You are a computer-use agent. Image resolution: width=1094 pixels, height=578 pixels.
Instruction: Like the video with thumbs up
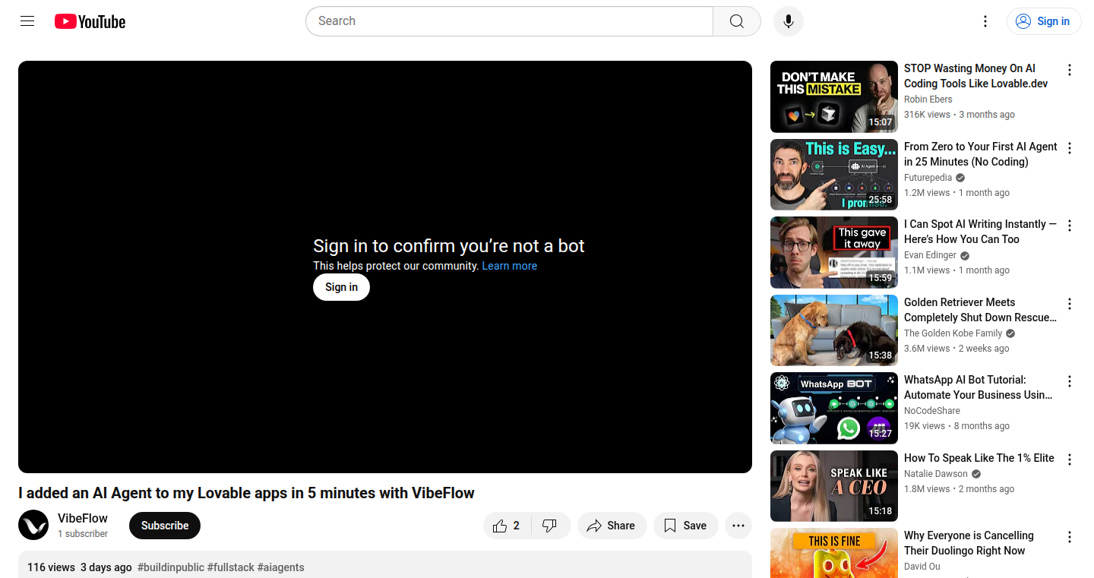[507, 526]
